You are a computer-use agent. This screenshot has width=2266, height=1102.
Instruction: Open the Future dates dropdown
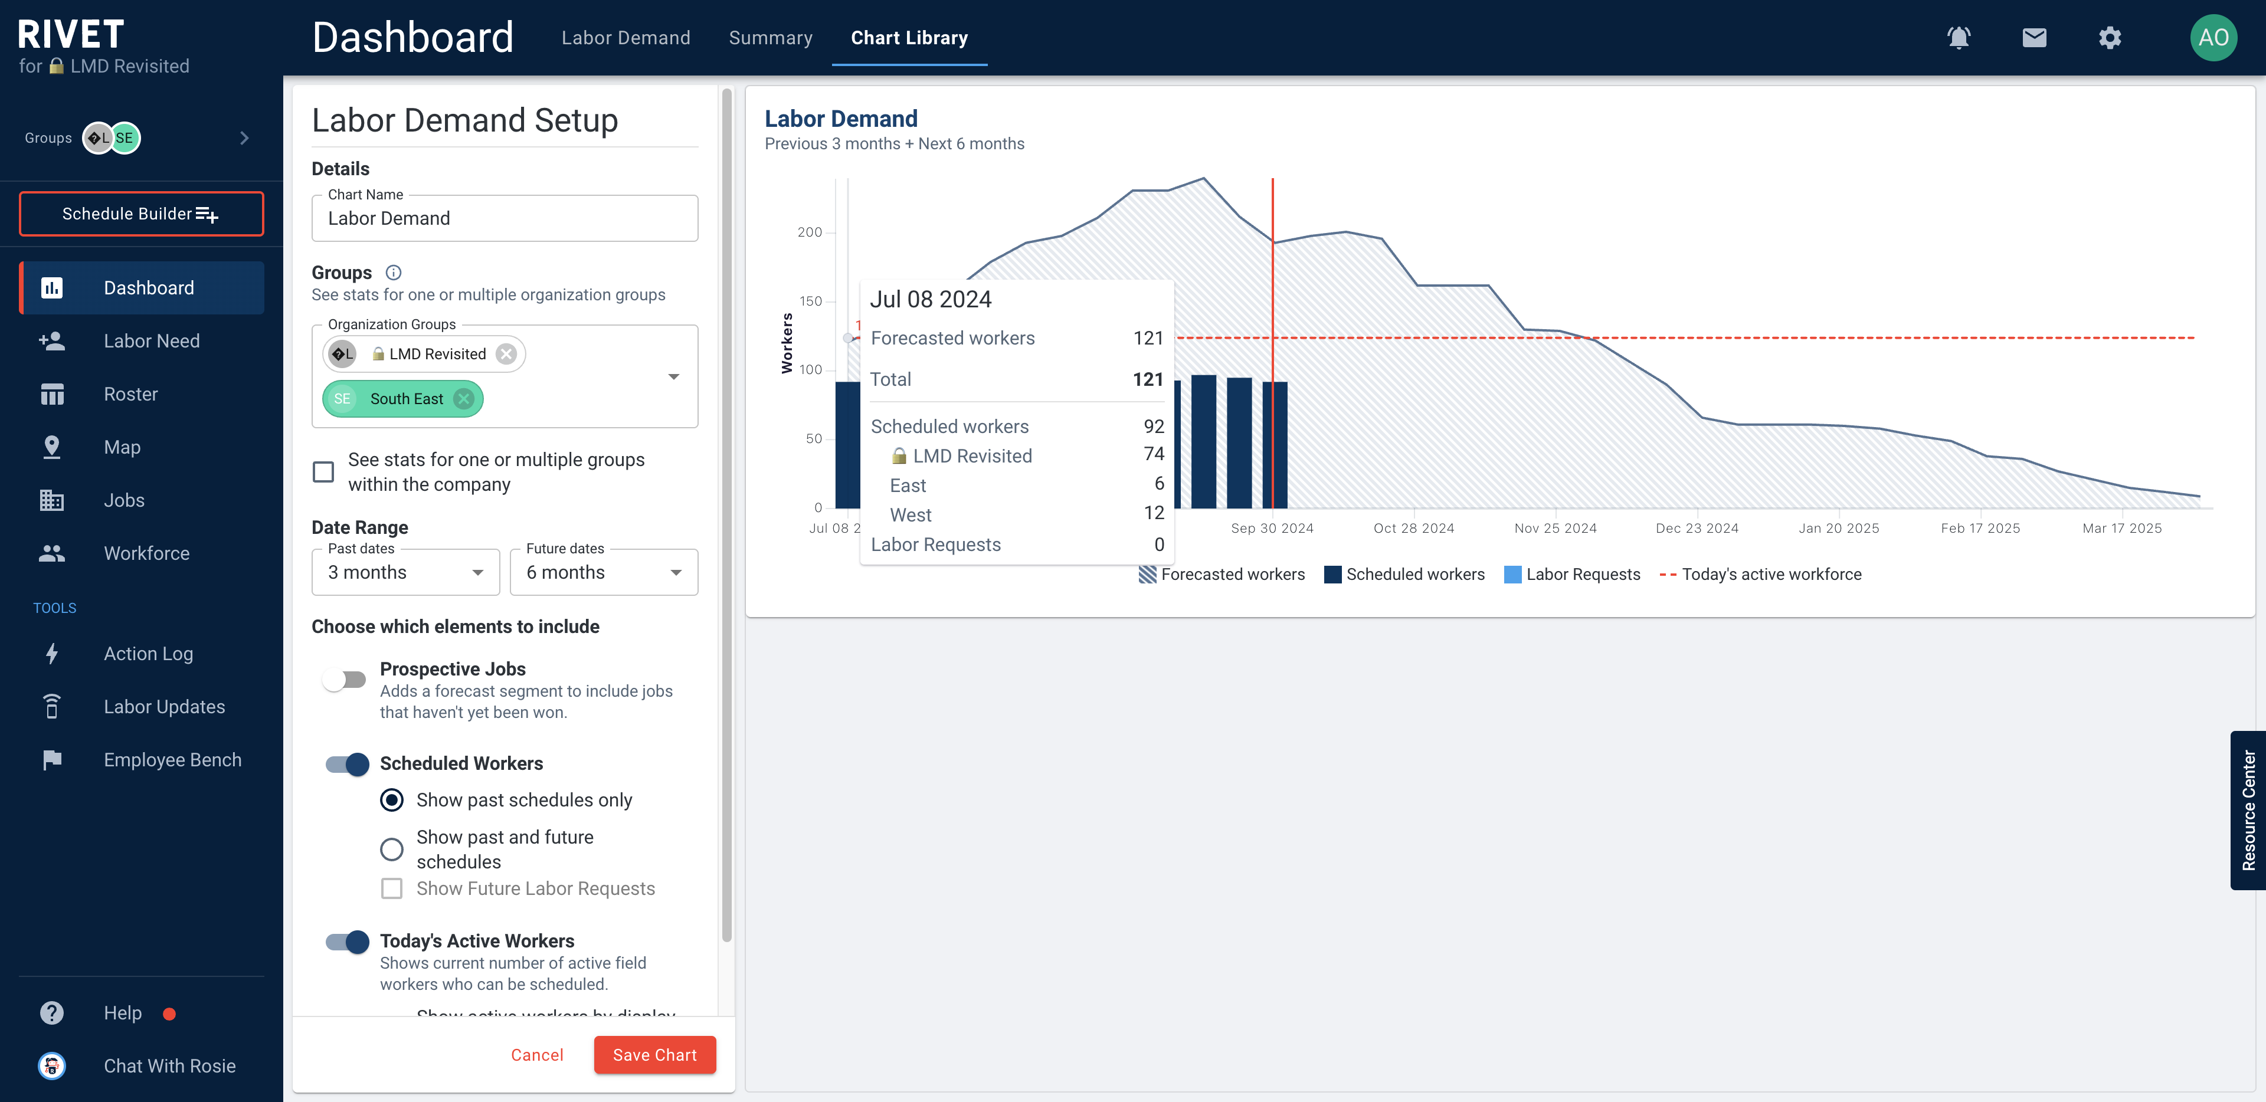tap(604, 573)
